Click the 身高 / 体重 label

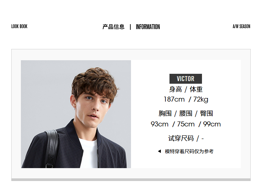(186, 89)
